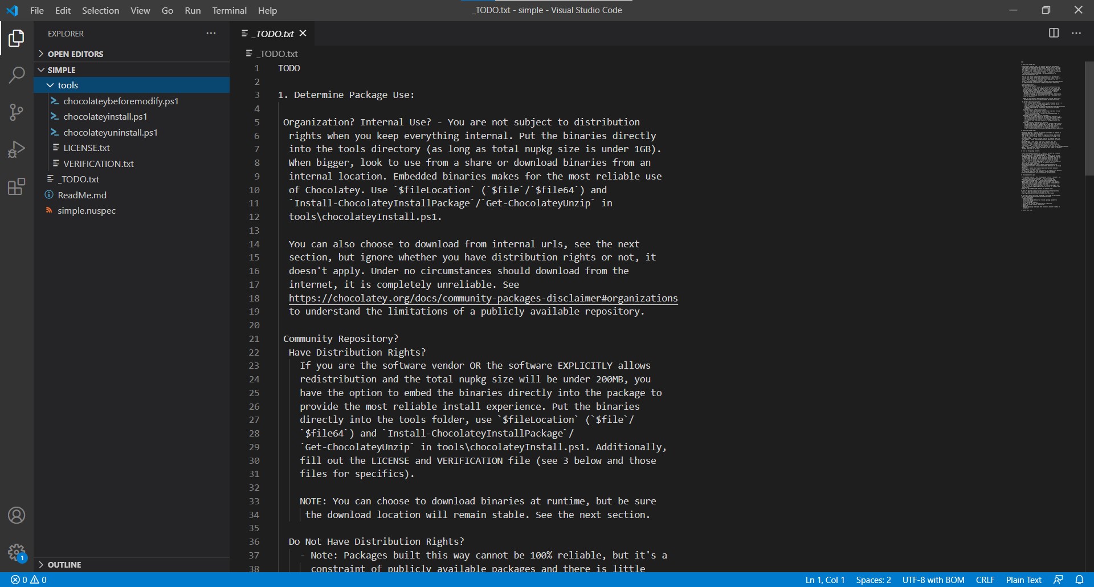Click the 'Do Not Have Distribution Rights?' line

pyautogui.click(x=377, y=541)
